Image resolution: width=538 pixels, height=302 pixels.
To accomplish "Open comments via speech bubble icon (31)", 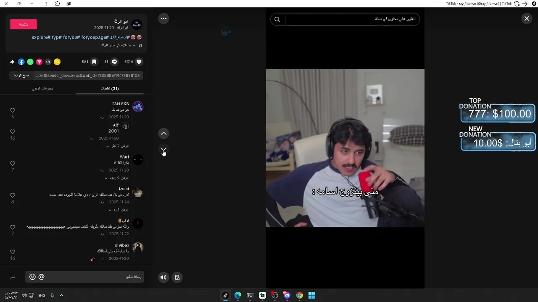I will click(114, 62).
